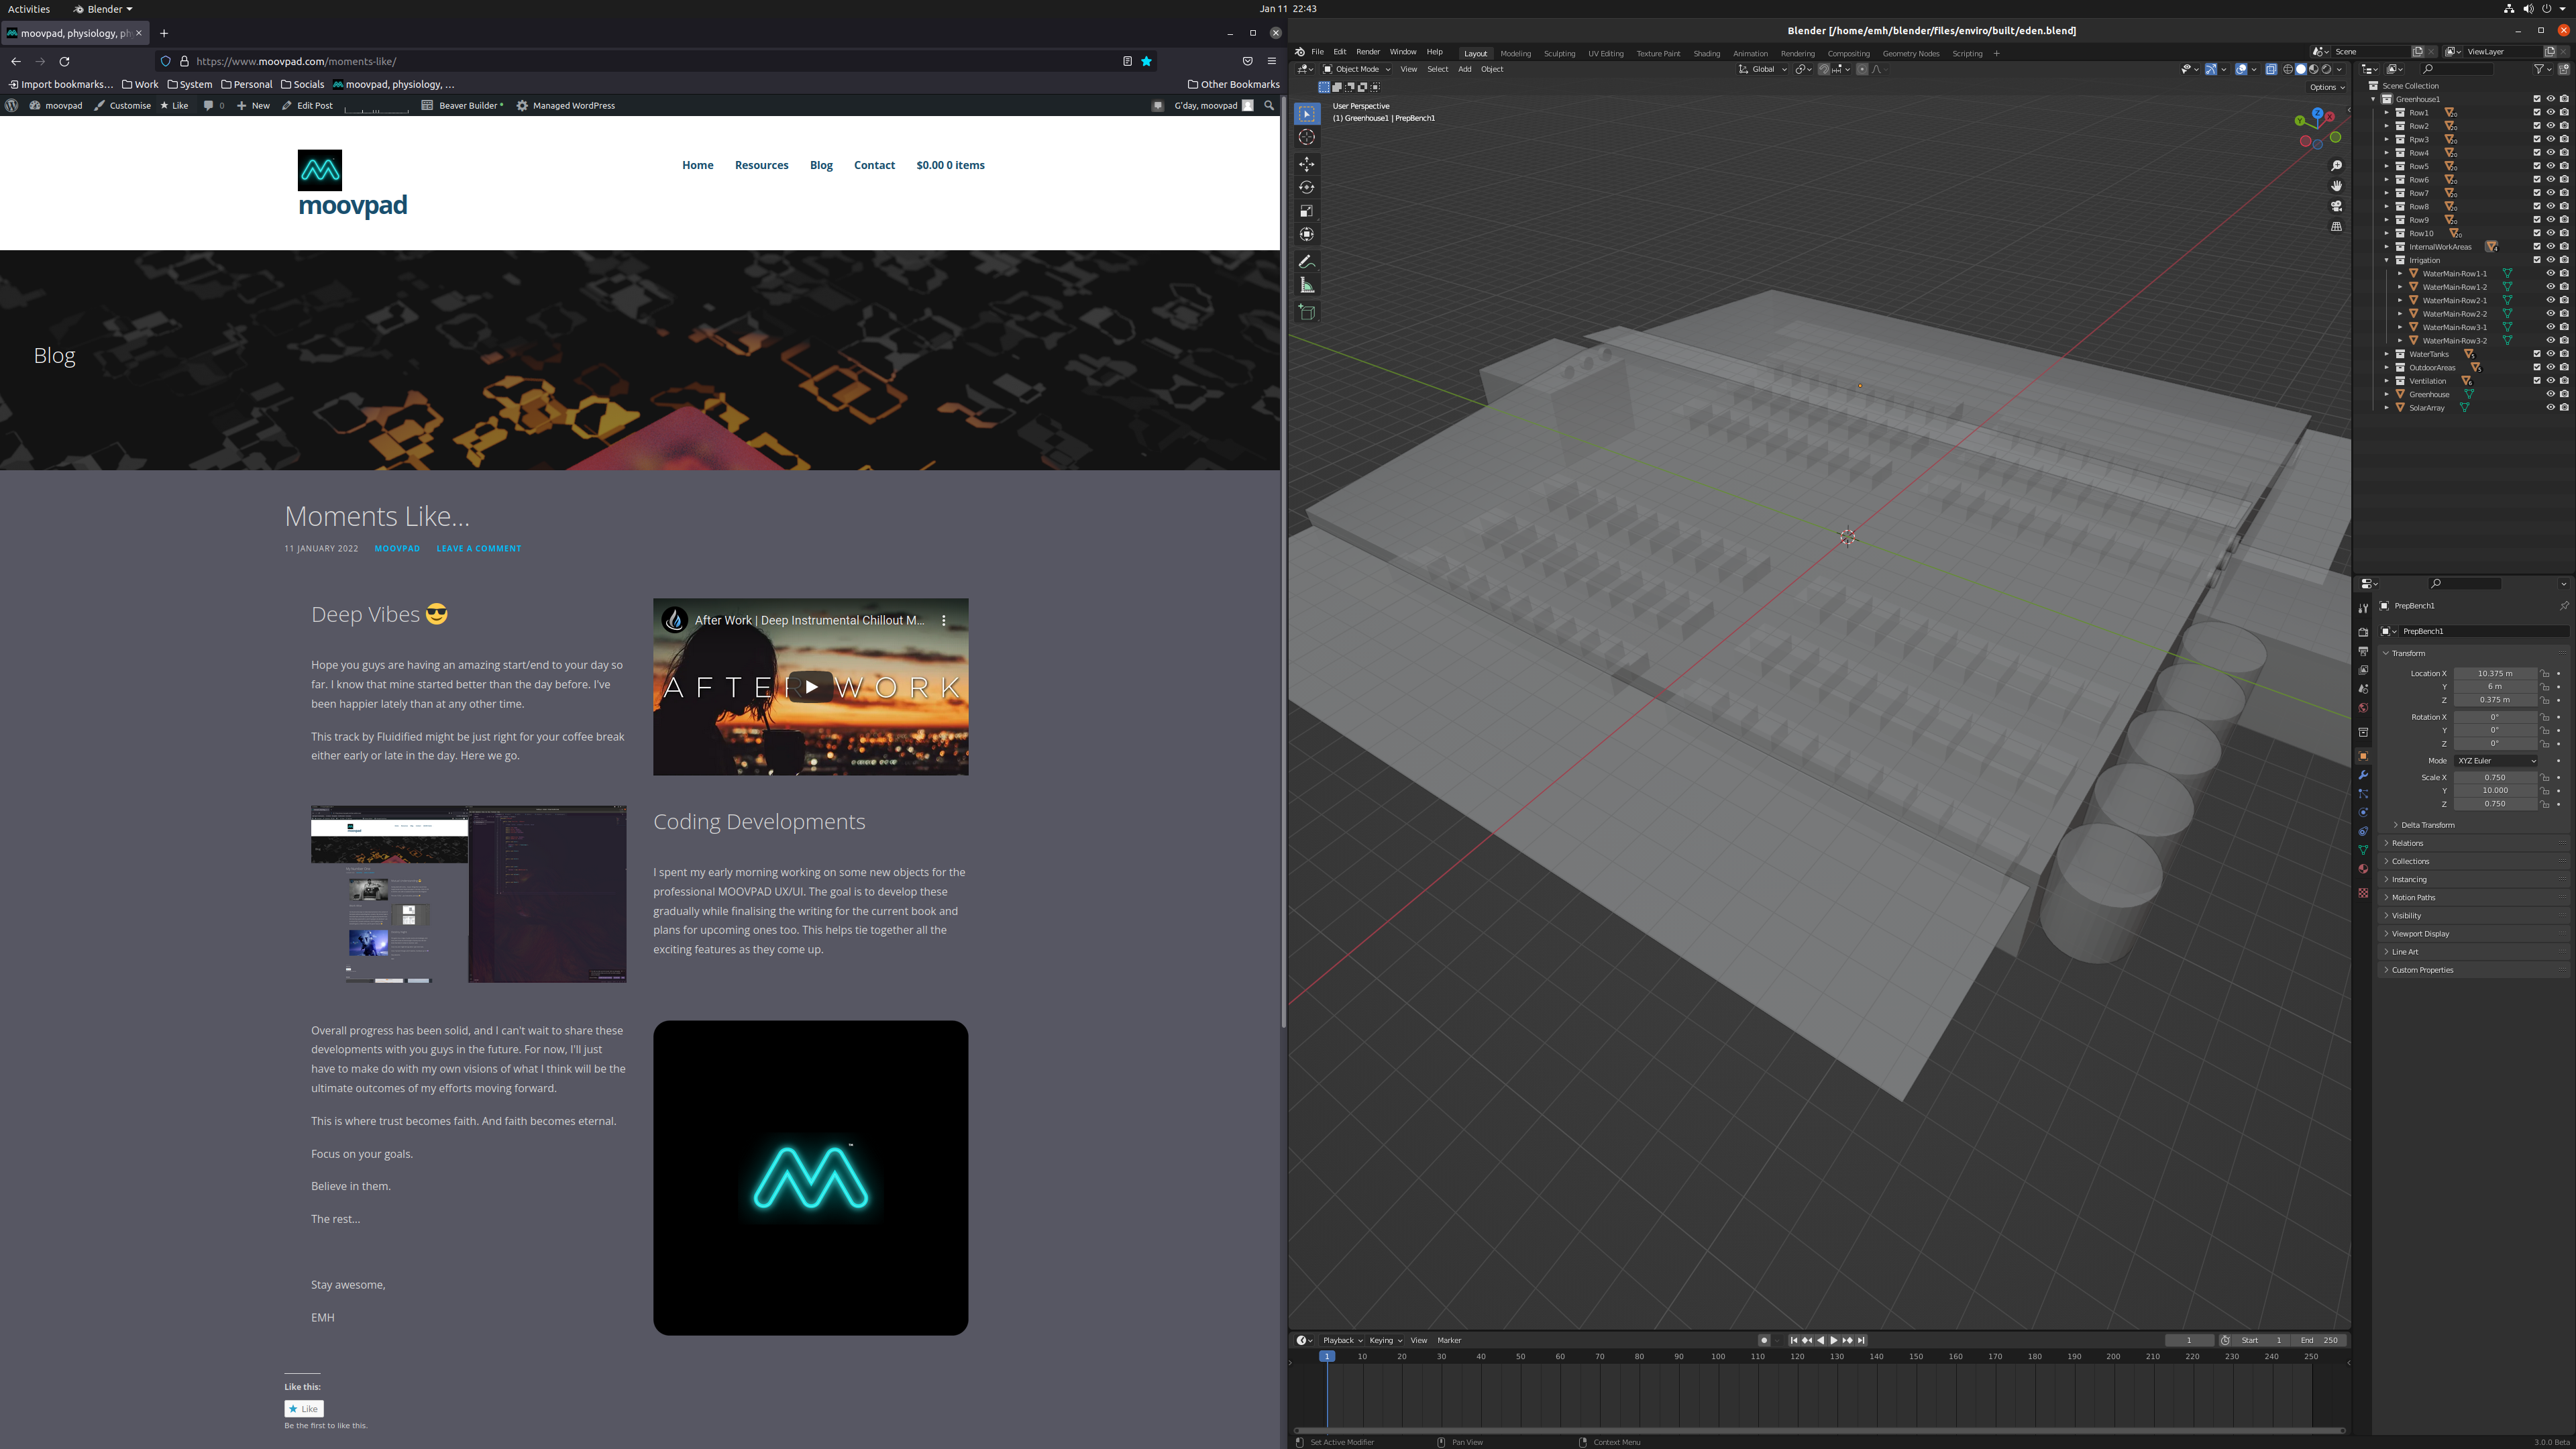Hide WaterMain-Row1-1 with eye icon
Screen dimensions: 2576x1449
pos(2550,273)
